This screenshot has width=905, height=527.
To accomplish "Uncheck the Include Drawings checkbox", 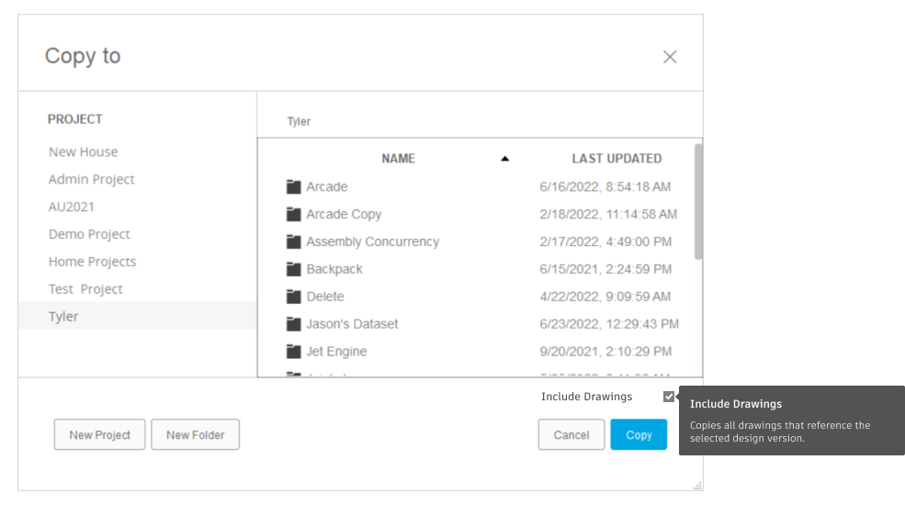I will tap(669, 397).
